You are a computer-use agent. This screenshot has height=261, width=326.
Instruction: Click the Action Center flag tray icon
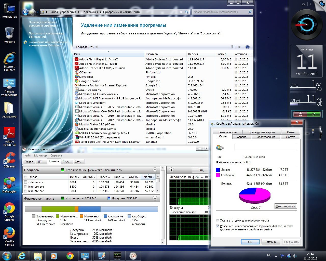[x=282, y=256]
